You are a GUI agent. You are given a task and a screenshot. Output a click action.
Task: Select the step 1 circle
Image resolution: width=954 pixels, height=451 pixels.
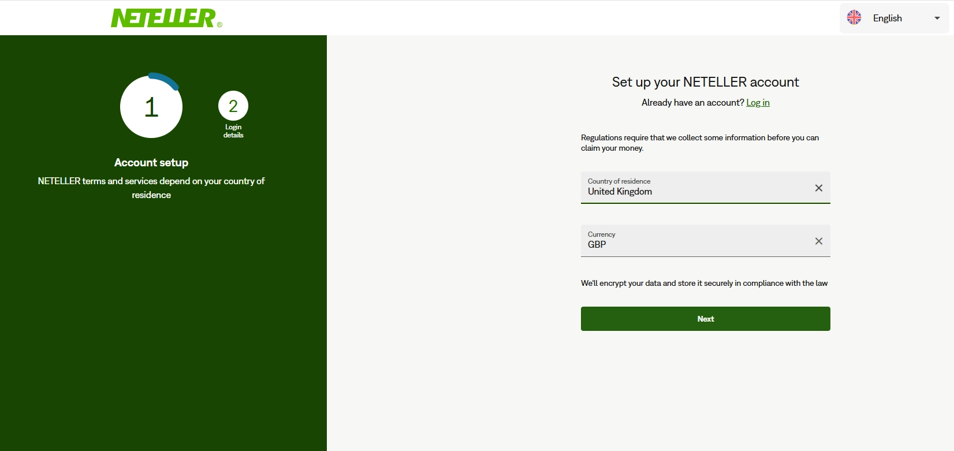[151, 107]
